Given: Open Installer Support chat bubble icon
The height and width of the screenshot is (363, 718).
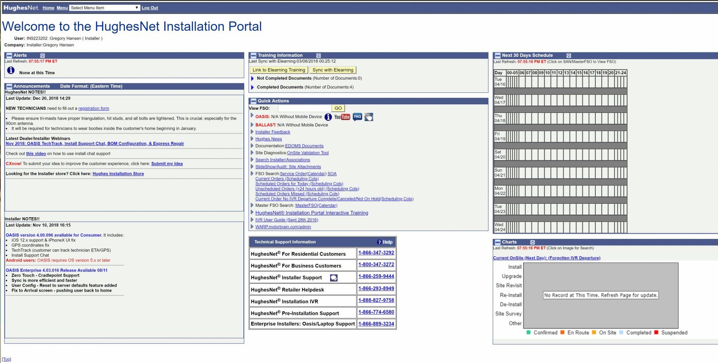Looking at the screenshot, I should (334, 278).
